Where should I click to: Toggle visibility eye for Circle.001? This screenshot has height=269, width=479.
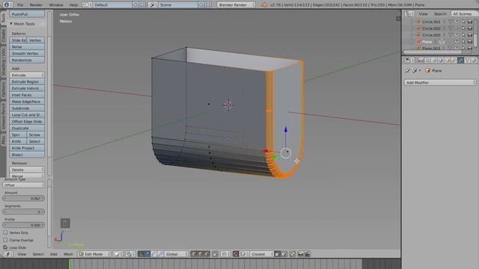[x=457, y=22]
